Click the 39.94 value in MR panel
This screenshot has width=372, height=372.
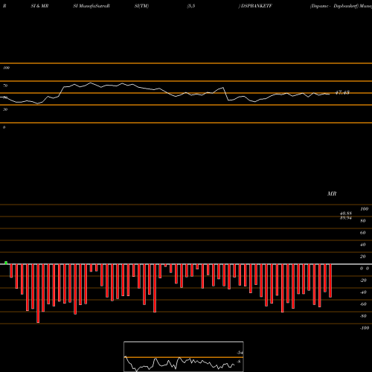coord(346,218)
